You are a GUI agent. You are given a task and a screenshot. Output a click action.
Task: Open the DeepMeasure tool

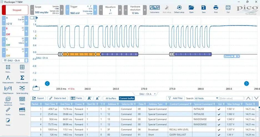(8, 90)
